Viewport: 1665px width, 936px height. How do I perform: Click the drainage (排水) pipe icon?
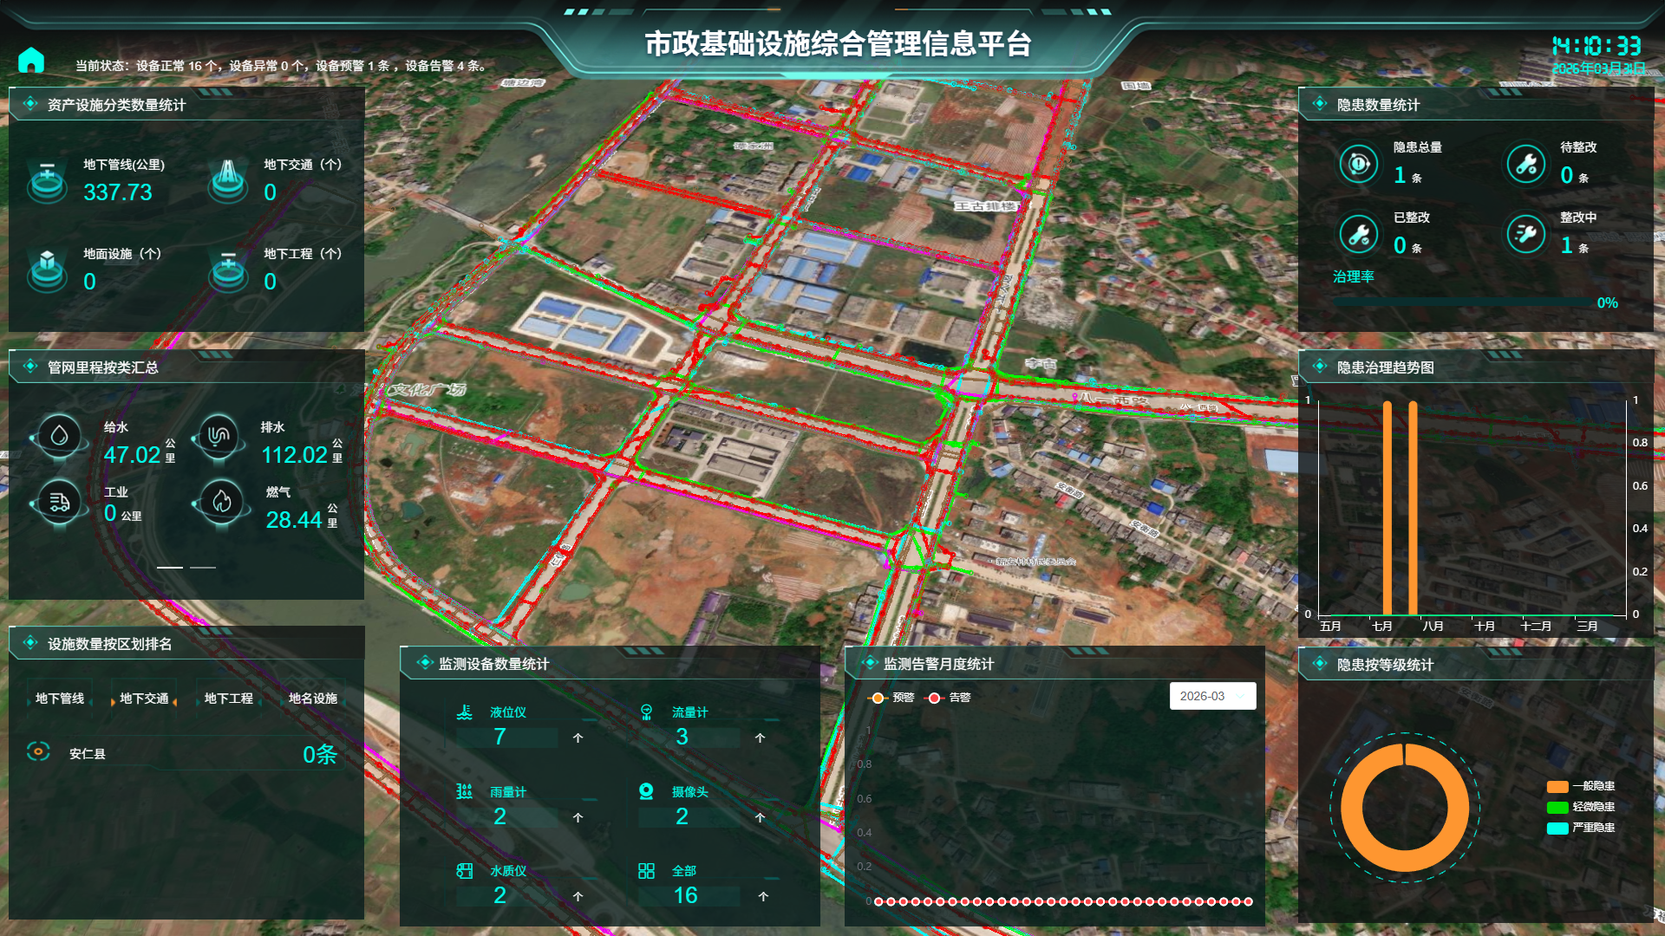tap(219, 436)
